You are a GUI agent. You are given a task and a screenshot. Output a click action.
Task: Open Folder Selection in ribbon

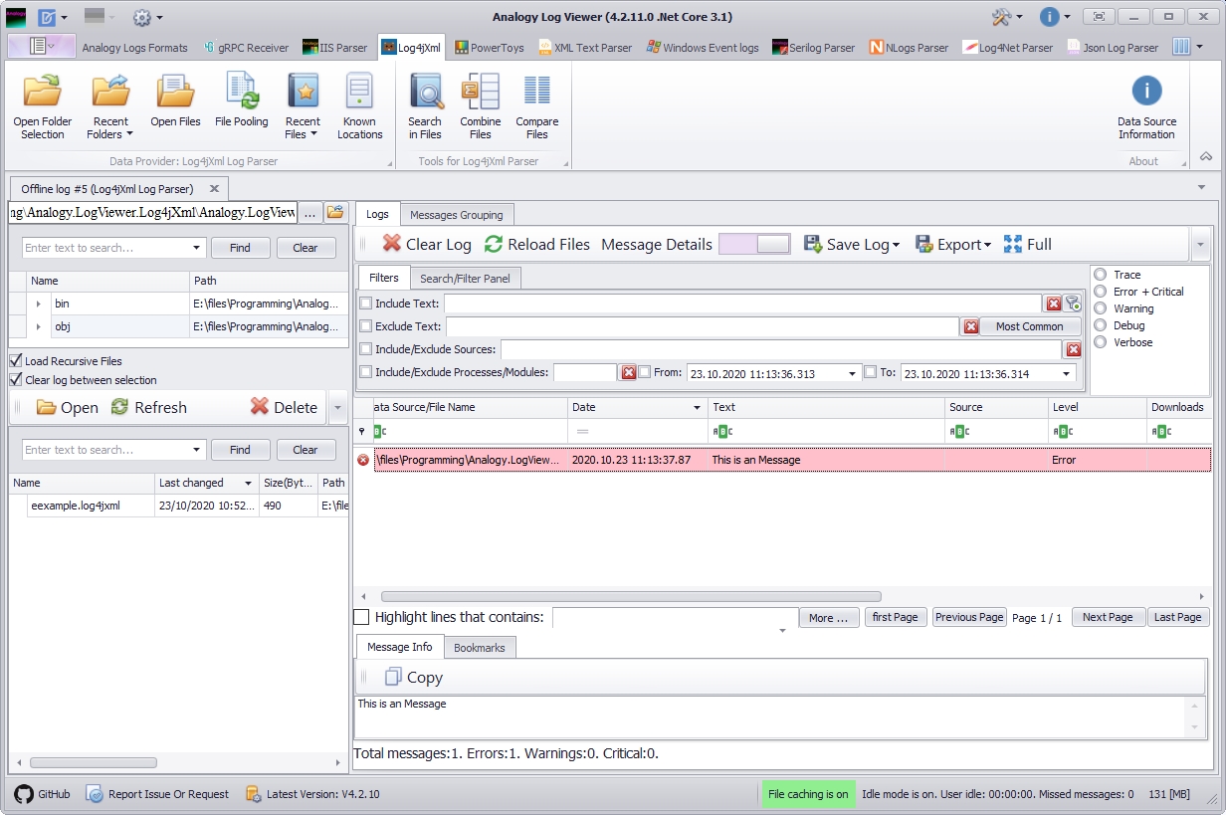pyautogui.click(x=43, y=105)
